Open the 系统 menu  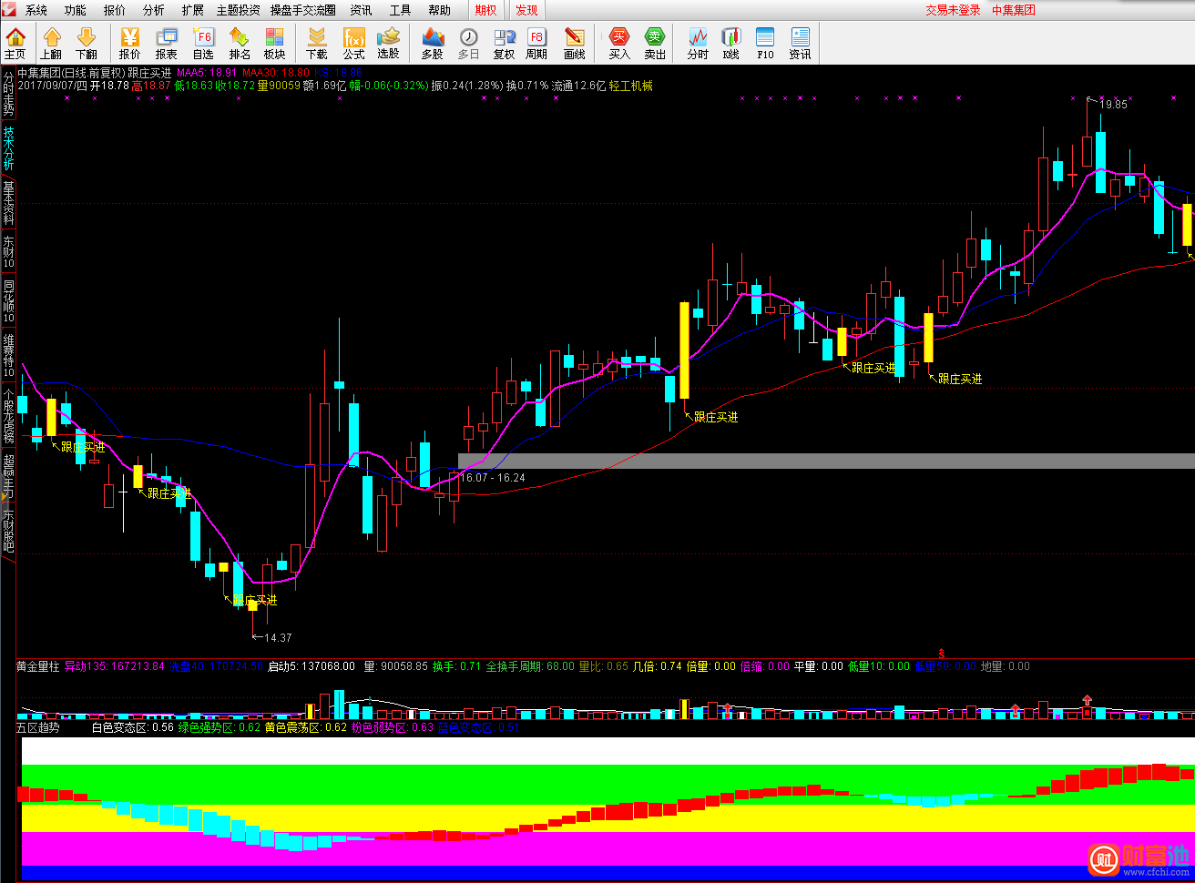(x=36, y=10)
